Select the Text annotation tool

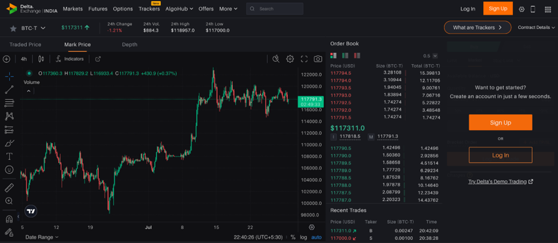tap(9, 157)
